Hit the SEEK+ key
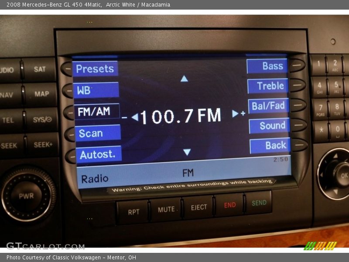Image resolution: width=349 pixels, height=262 pixels. coord(43,145)
